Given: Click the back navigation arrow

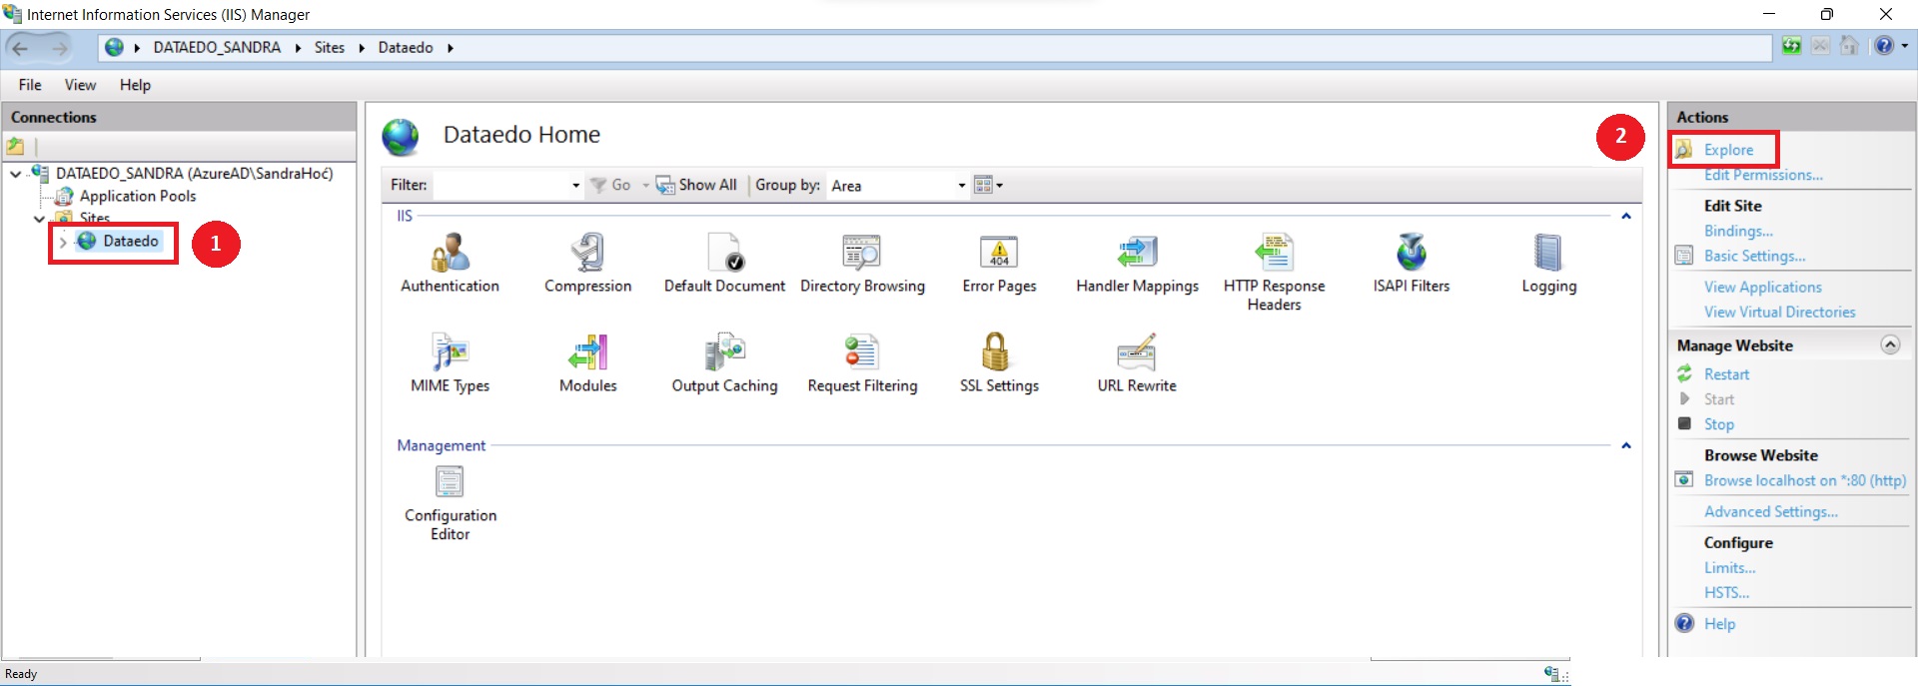Looking at the screenshot, I should tap(20, 47).
